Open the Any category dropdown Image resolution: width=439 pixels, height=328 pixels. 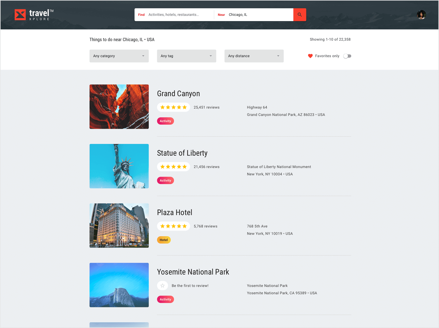[x=119, y=56]
